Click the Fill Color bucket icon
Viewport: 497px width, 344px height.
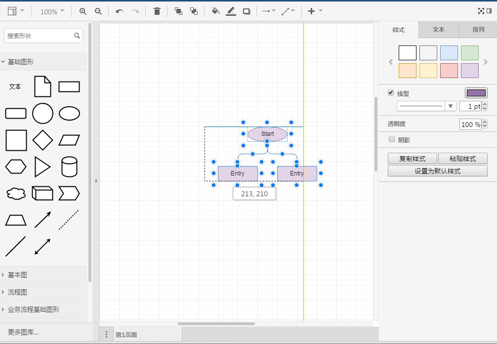click(x=215, y=10)
